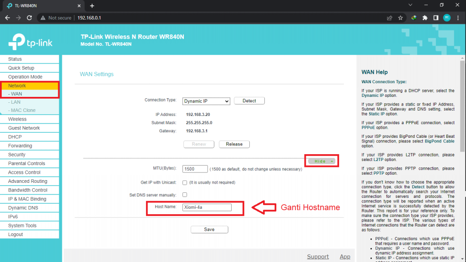The image size is (466, 262).
Task: Open the browser profile avatar
Action: [446, 18]
